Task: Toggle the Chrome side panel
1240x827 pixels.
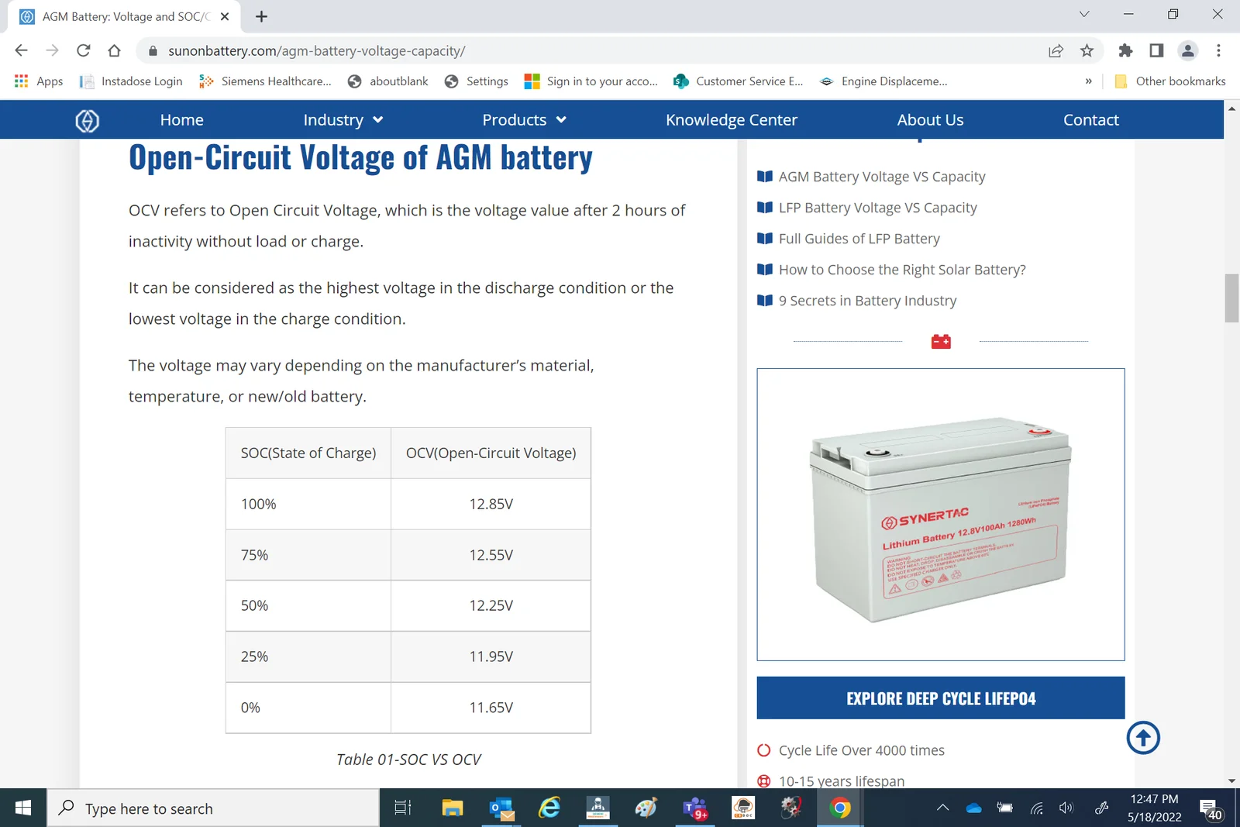Action: [1156, 50]
